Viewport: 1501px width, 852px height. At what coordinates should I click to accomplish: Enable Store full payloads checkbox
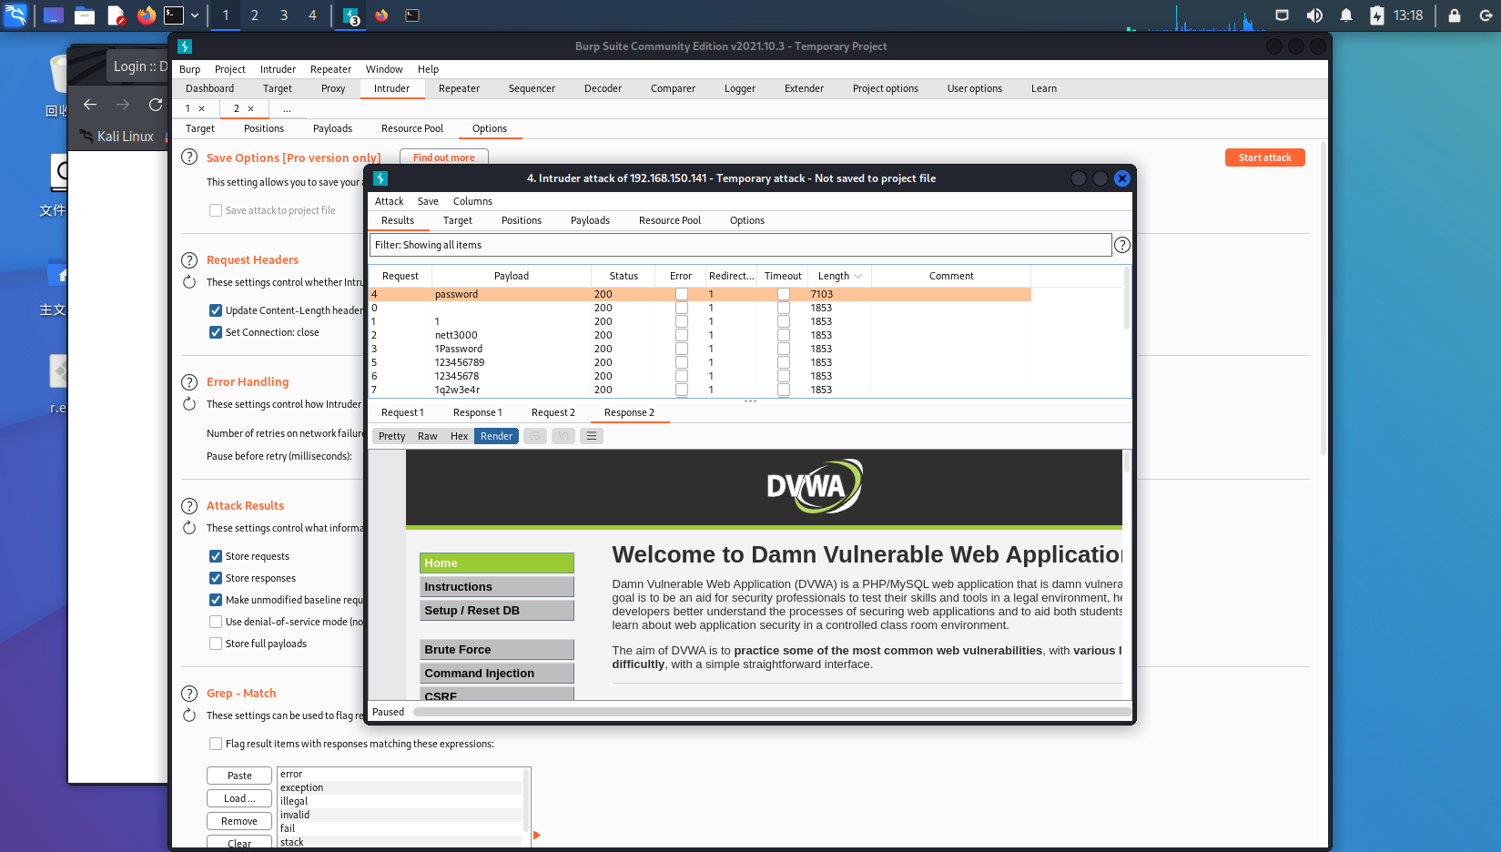[216, 644]
